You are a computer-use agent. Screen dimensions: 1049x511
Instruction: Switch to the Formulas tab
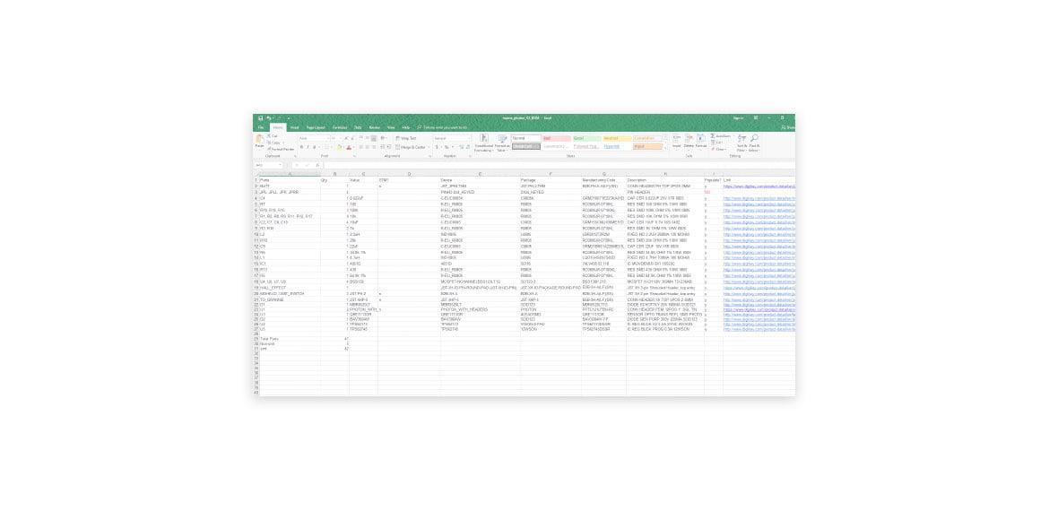click(x=340, y=127)
